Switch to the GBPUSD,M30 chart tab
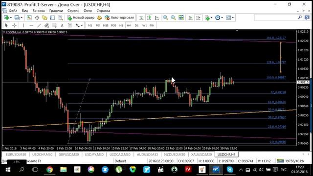Screen dimensions: 313x176 pyautogui.click(x=68, y=154)
